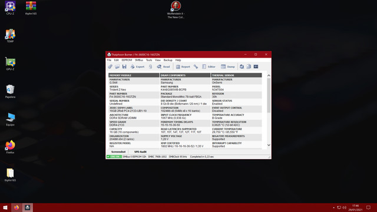This screenshot has width=377, height=212.
Task: Click the wrench tool icon in toolbar
Action: pos(196,67)
